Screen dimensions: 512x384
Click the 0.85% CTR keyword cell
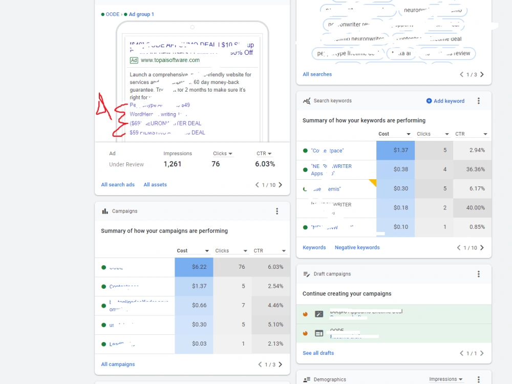pos(472,227)
